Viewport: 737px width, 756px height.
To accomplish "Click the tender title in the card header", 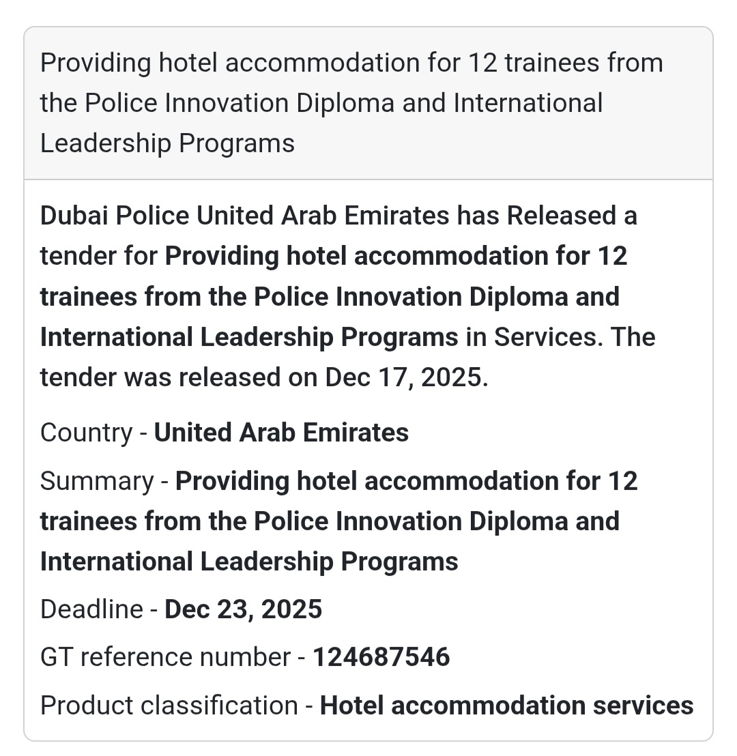I will [x=351, y=63].
